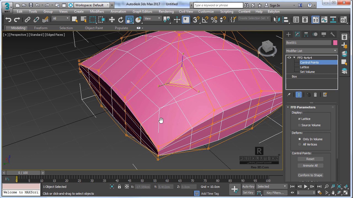The height and width of the screenshot is (198, 353).
Task: Click the Reset control points button
Action: click(310, 159)
